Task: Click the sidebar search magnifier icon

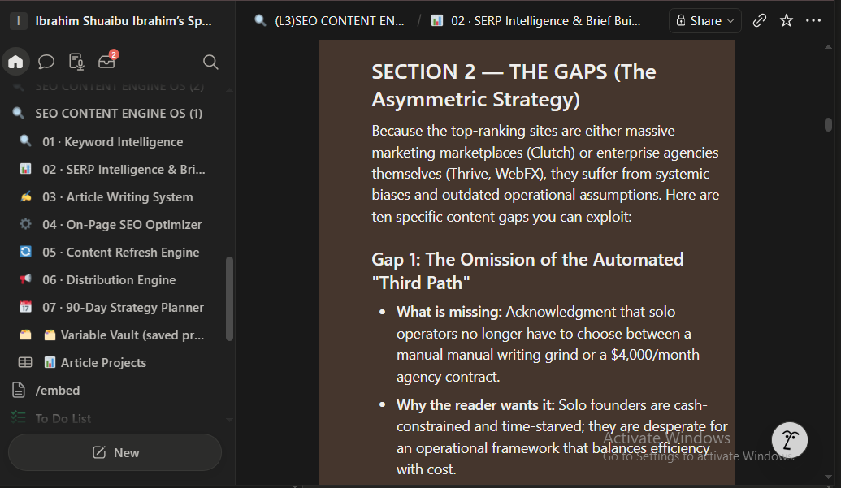Action: [210, 63]
